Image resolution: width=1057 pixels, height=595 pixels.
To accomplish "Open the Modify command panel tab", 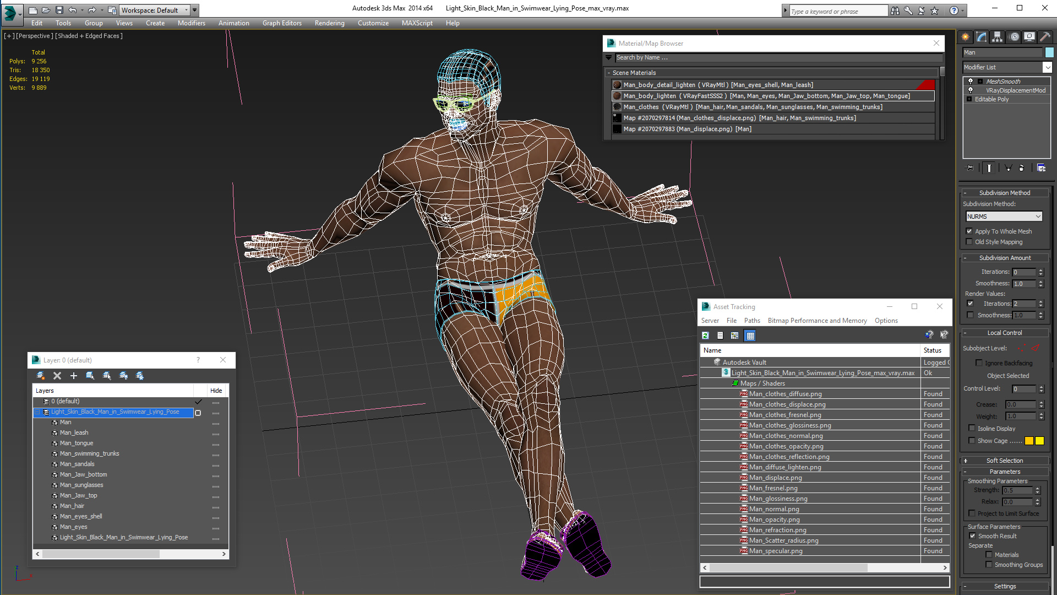I will coord(982,37).
